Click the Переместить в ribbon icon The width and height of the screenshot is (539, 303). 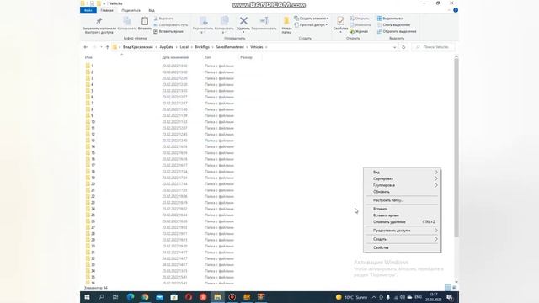click(x=203, y=21)
